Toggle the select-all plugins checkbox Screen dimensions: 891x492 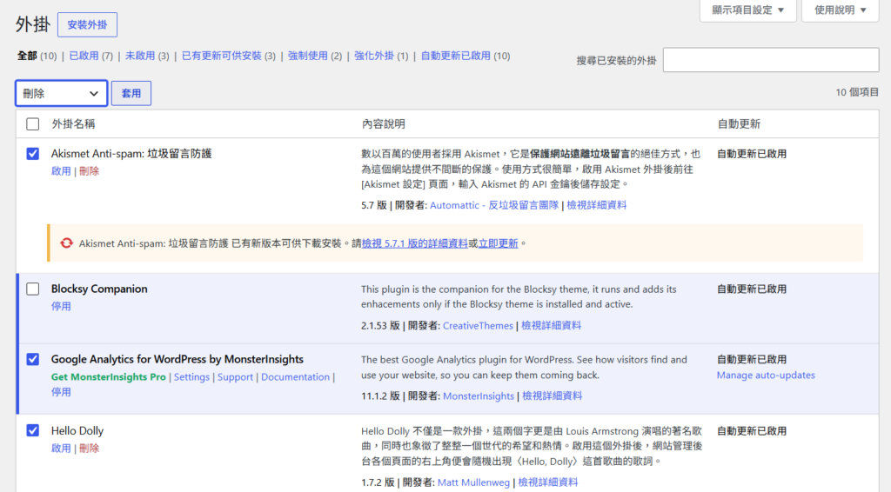click(33, 123)
